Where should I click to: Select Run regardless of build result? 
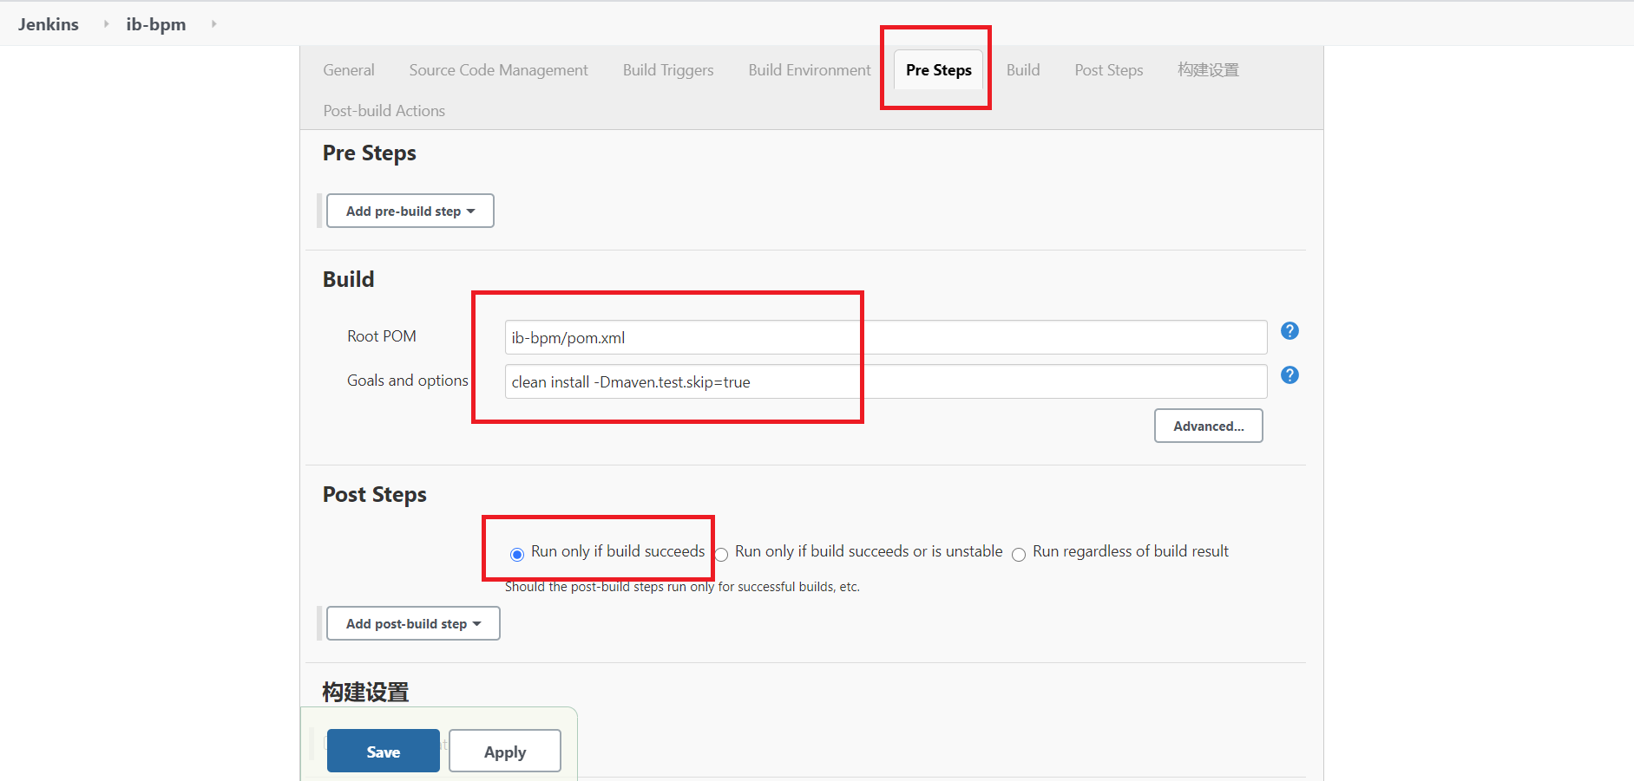pyautogui.click(x=1019, y=554)
